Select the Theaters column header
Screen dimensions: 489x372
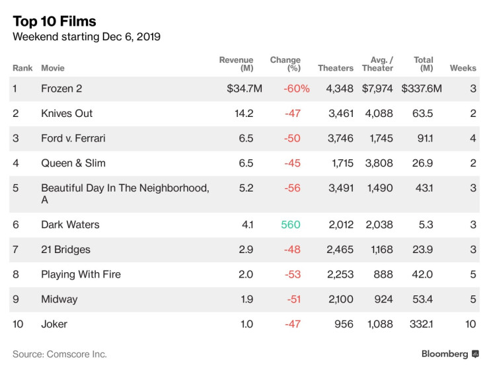pos(336,68)
